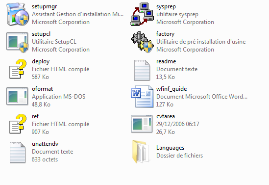Select the sysprep networked computers icon
The image size is (269, 185).
142,14
